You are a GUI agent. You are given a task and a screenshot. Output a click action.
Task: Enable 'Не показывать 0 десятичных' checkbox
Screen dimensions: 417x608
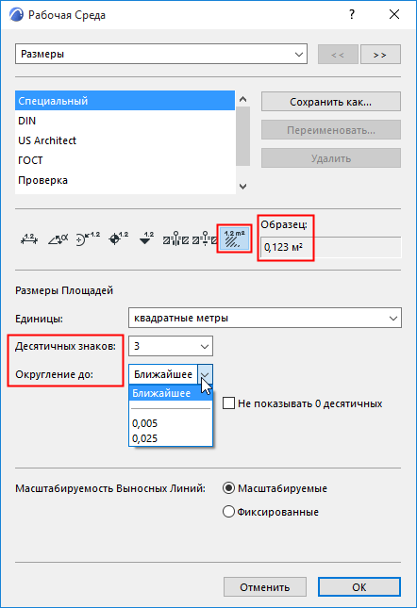click(x=228, y=403)
